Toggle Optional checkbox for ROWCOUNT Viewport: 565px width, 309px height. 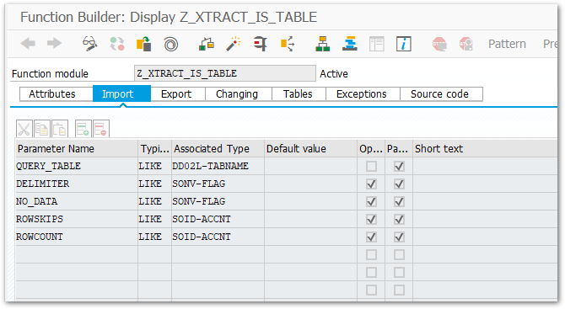(371, 237)
